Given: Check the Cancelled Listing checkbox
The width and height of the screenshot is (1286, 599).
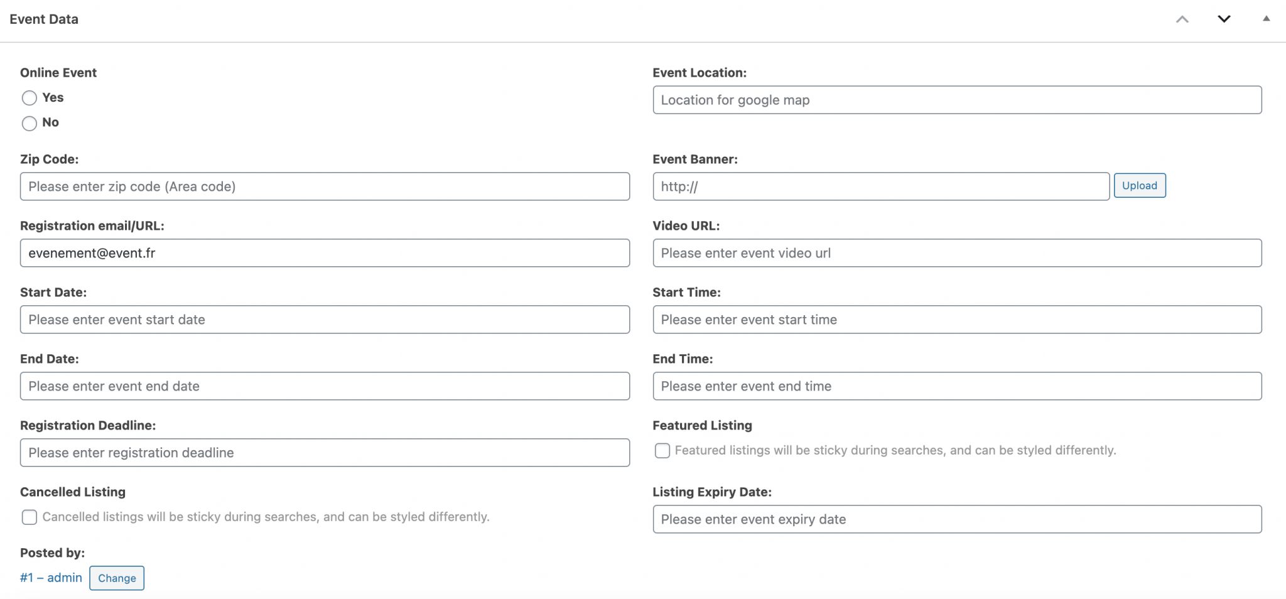Looking at the screenshot, I should coord(30,517).
